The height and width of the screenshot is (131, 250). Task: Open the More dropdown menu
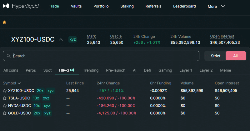click(216, 6)
